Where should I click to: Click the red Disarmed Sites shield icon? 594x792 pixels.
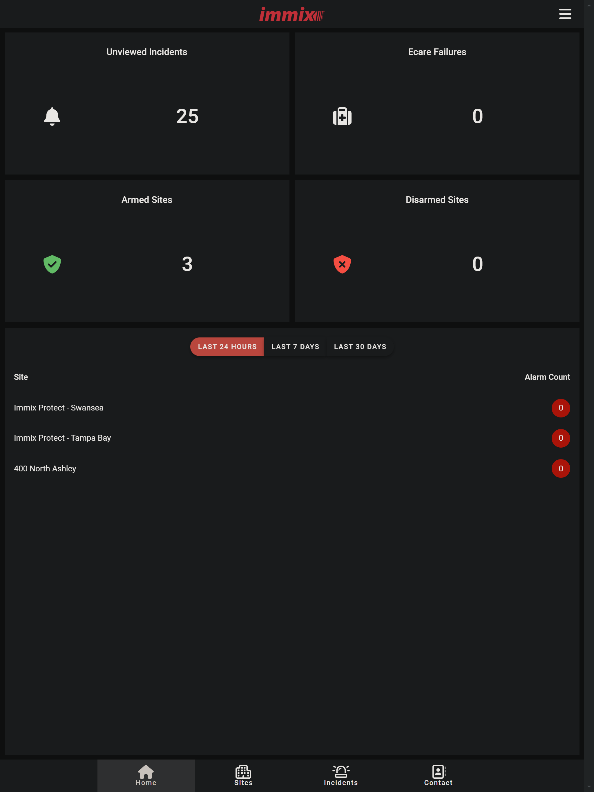(x=342, y=264)
